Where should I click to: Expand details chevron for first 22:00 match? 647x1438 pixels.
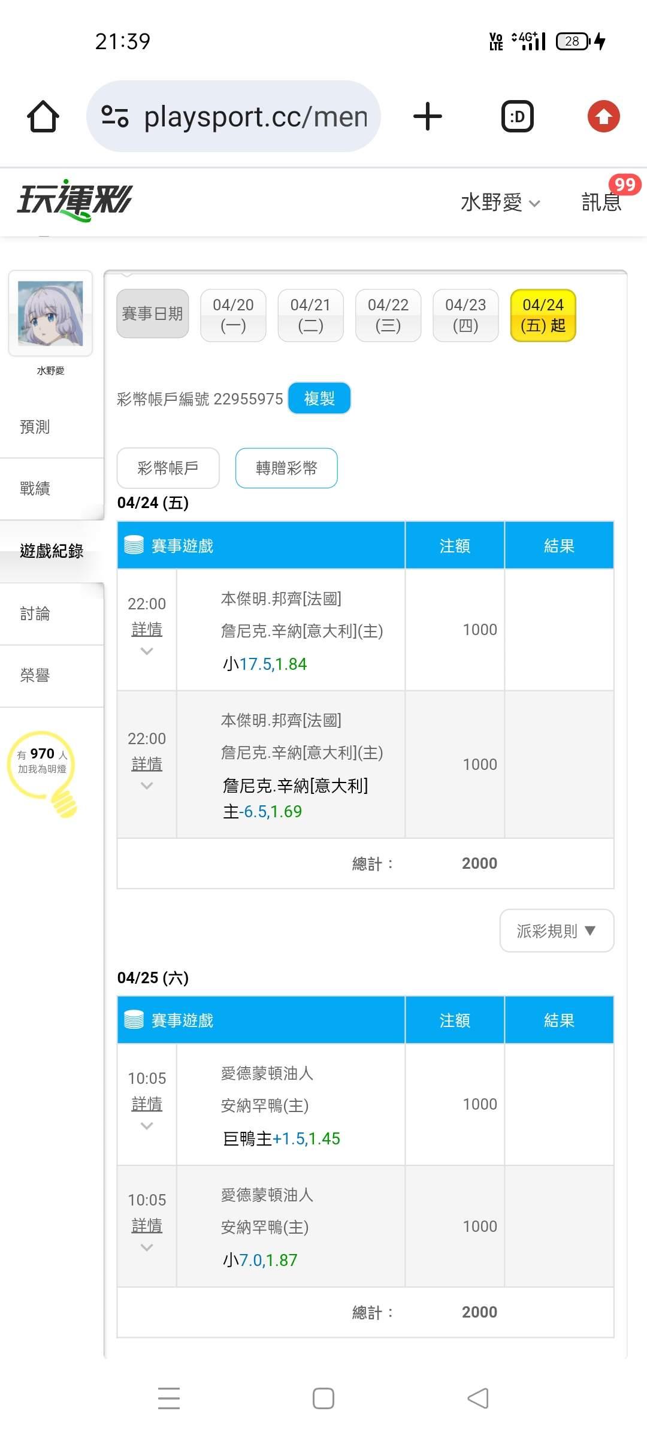[147, 651]
